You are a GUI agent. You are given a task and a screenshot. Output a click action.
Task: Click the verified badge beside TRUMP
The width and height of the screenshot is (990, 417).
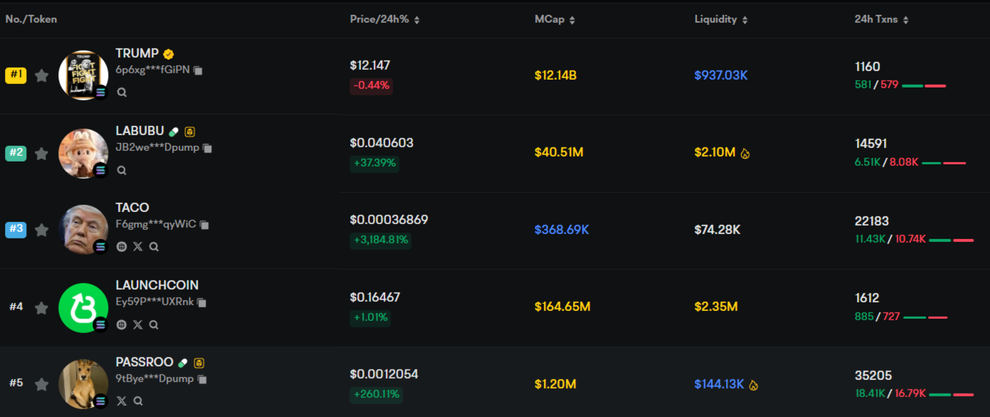(169, 54)
